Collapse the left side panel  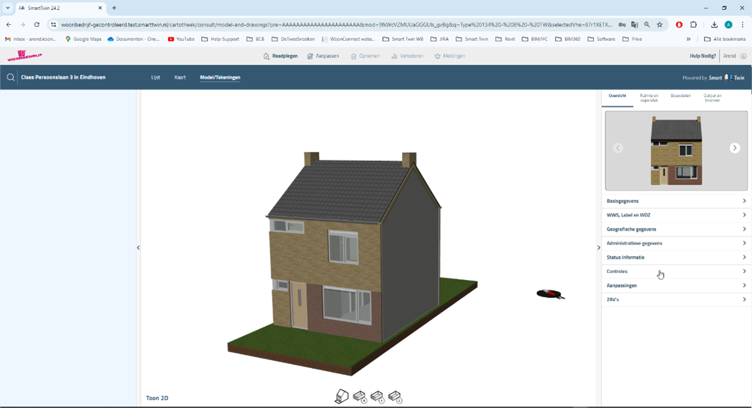pyautogui.click(x=138, y=248)
